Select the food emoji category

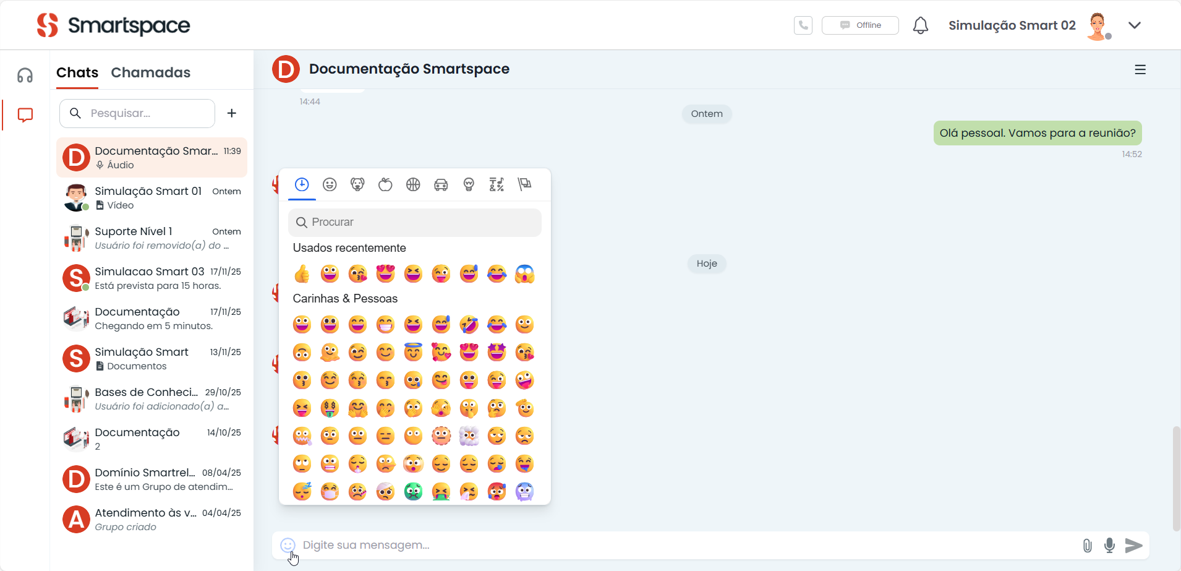pos(385,184)
